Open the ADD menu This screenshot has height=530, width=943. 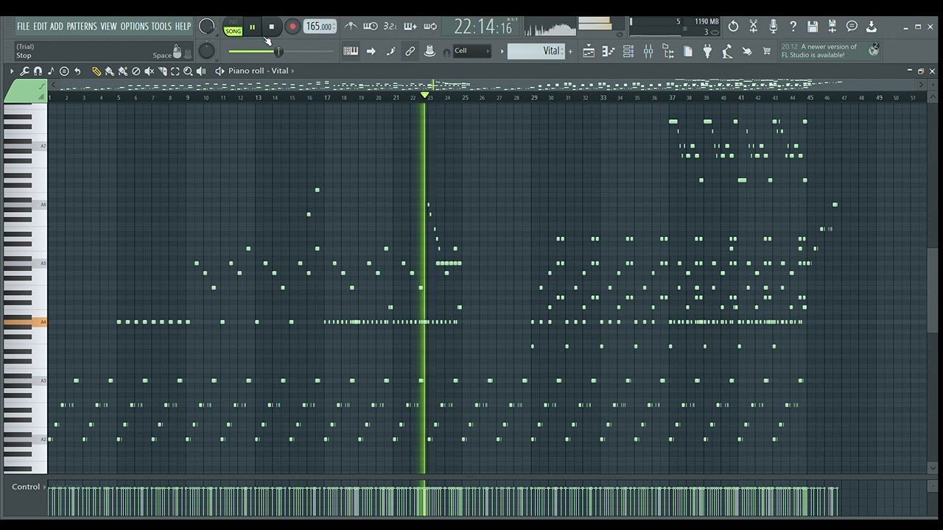[x=56, y=26]
